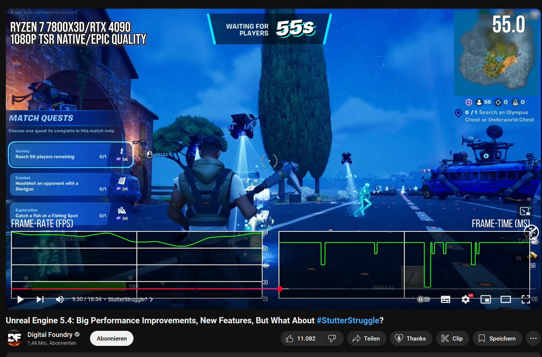542x357 pixels.
Task: Click the Thanks icon to support the channel
Action: coord(411,338)
